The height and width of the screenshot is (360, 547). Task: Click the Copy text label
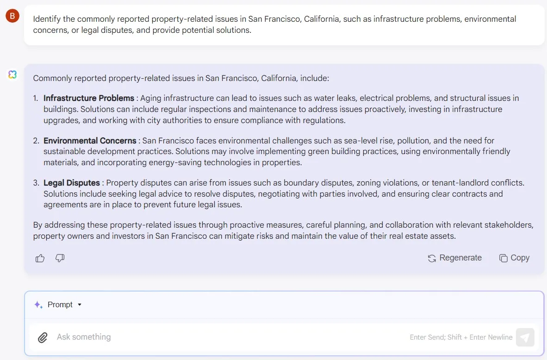520,258
